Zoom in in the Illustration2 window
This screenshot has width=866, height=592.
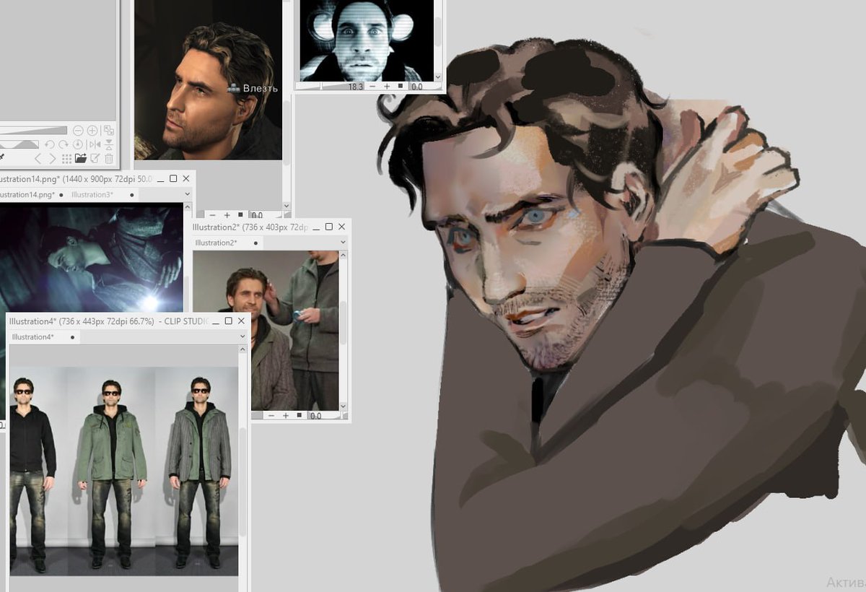286,416
